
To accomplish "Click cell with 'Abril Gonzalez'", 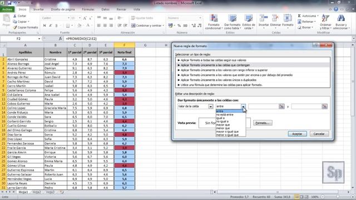I will click(x=25, y=59).
